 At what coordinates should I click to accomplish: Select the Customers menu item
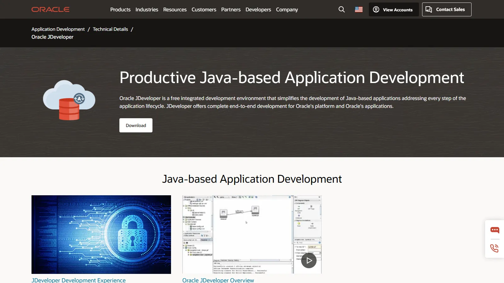203,9
